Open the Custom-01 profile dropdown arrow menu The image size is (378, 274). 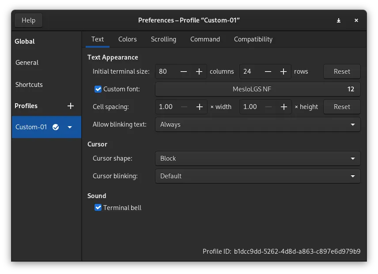click(x=70, y=127)
